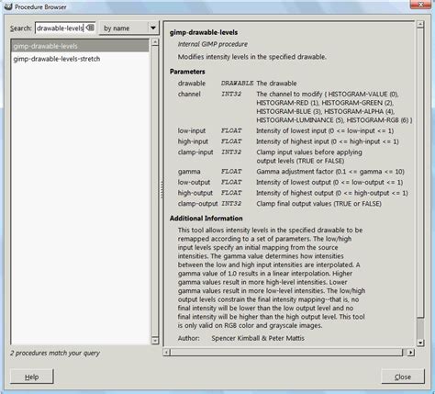Screen dimensions: 435x394
Task: Click the "drawable" parameter name
Action: (192, 84)
